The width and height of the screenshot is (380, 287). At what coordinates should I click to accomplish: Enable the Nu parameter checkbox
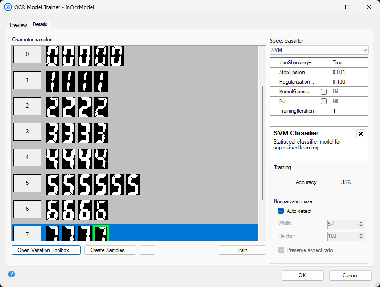pos(324,101)
